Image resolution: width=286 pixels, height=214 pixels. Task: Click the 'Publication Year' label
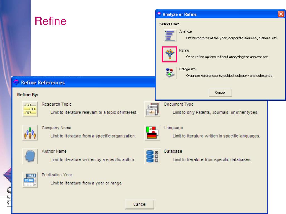57,175
